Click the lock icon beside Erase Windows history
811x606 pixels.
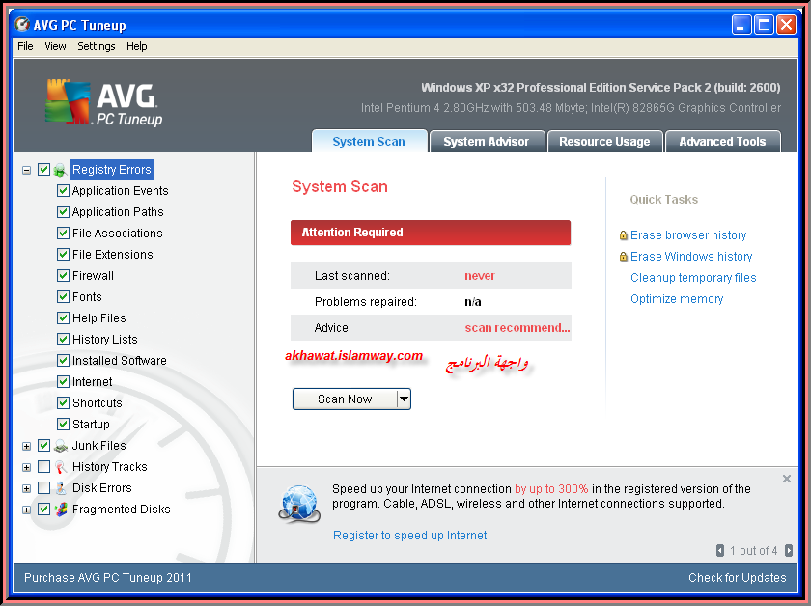(x=624, y=257)
